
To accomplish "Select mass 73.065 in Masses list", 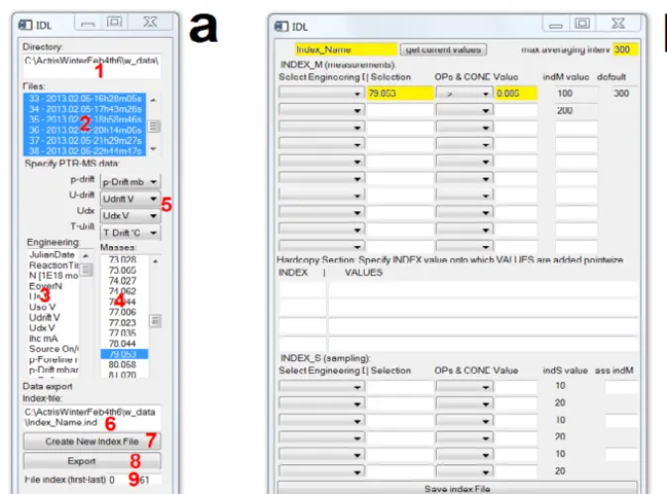I will pos(123,270).
